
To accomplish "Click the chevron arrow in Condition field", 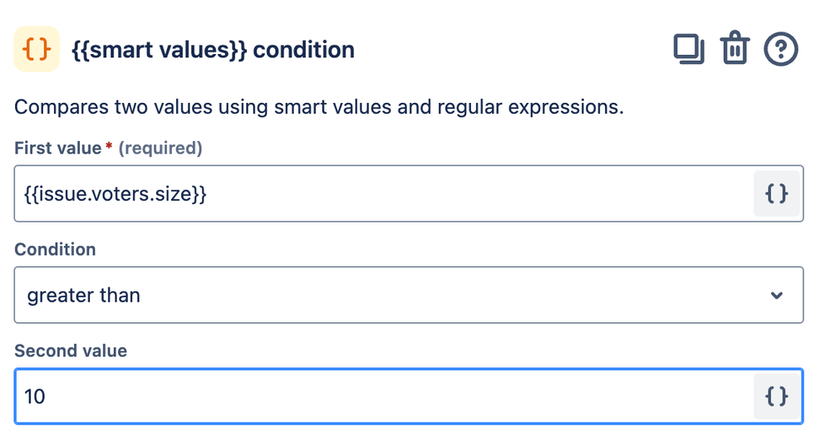I will [x=777, y=295].
